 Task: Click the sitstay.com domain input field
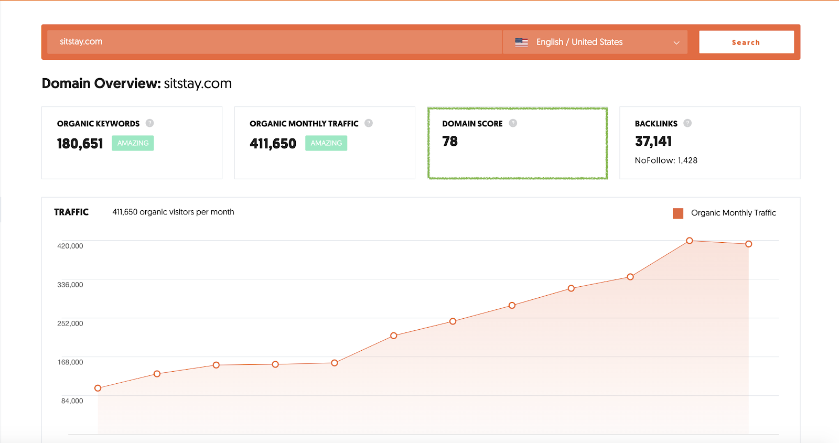[275, 42]
